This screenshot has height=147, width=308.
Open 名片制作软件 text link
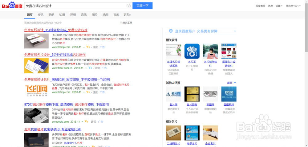[x=210, y=64]
